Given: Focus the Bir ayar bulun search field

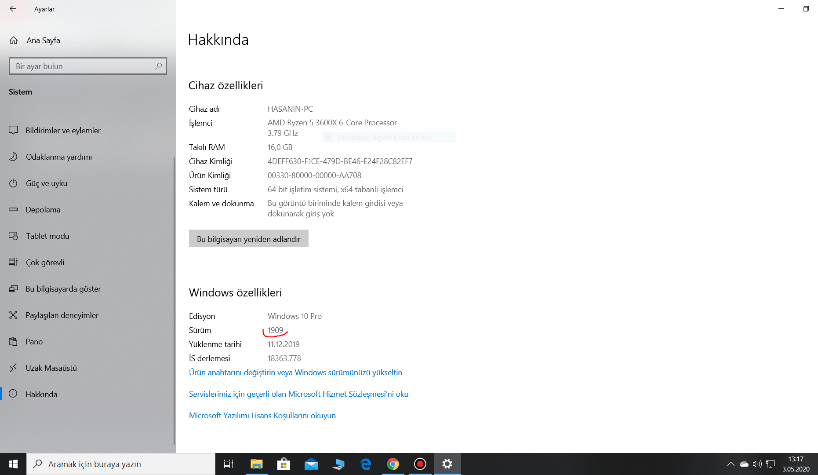Looking at the screenshot, I should [87, 66].
